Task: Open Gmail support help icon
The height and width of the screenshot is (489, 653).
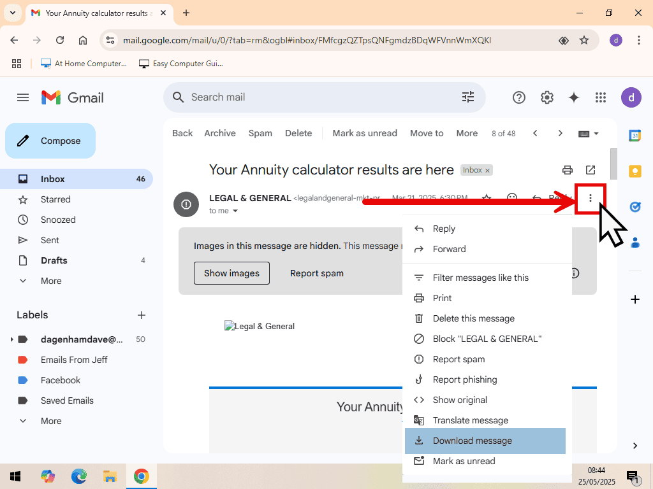Action: click(519, 97)
